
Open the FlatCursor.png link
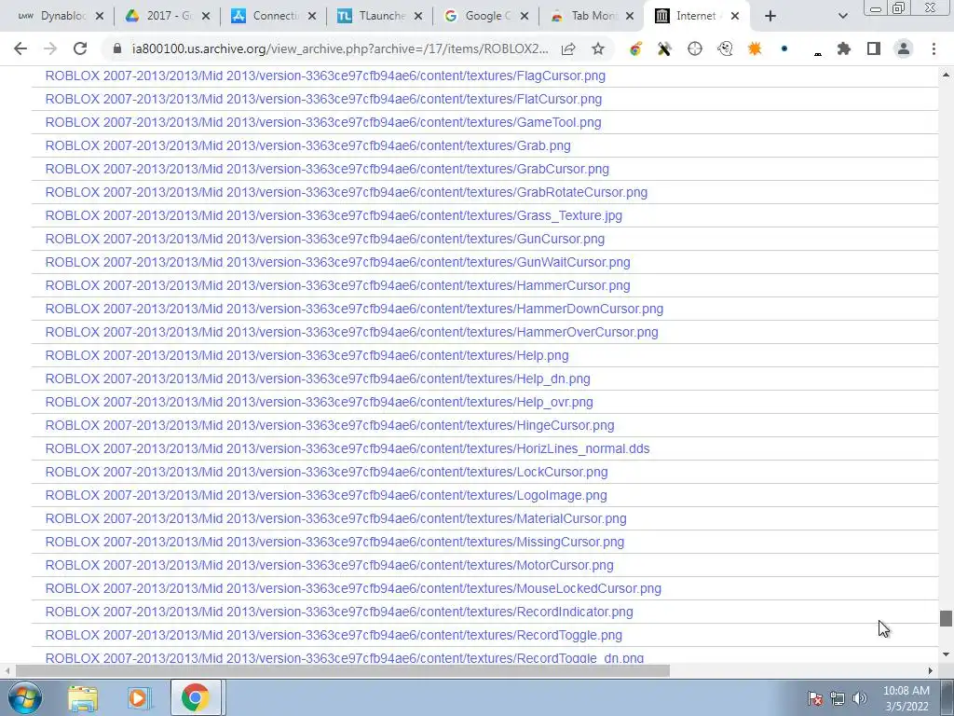[323, 99]
